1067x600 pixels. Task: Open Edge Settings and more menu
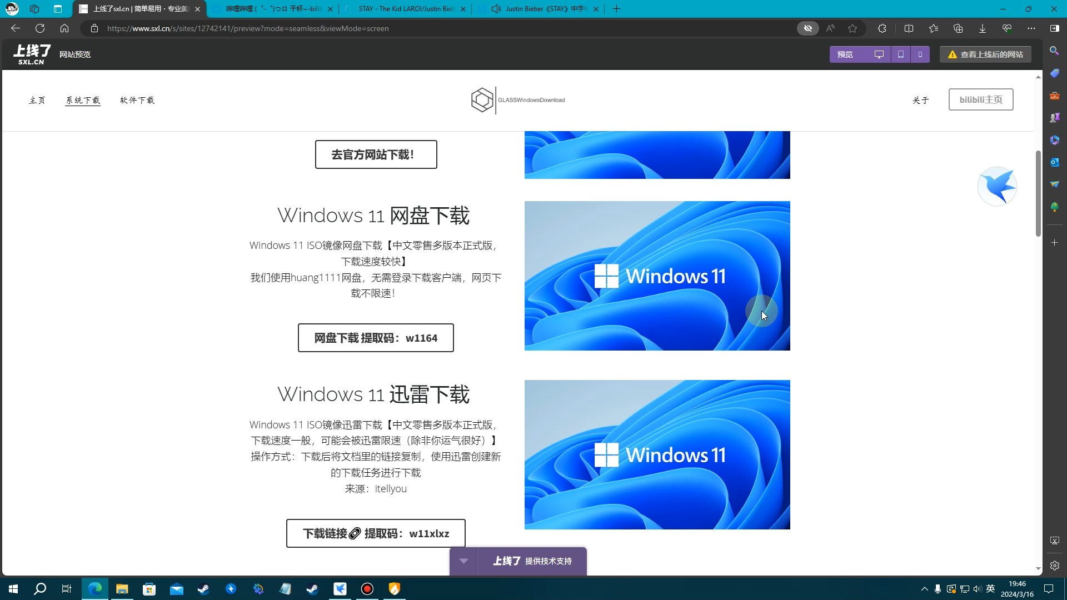point(1031,28)
